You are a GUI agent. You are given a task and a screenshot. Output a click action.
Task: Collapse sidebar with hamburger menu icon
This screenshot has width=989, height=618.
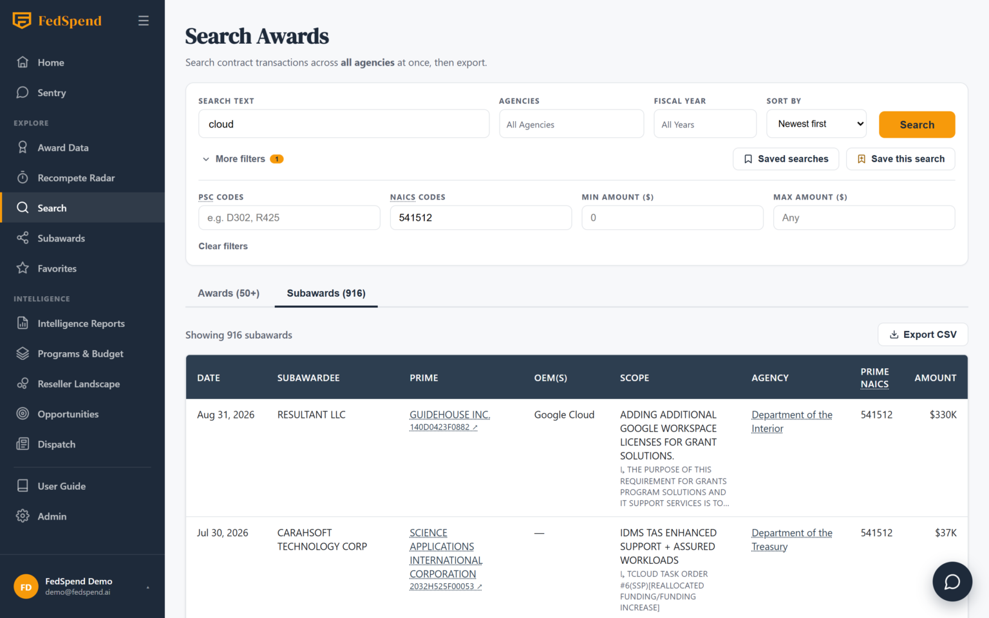[144, 21]
